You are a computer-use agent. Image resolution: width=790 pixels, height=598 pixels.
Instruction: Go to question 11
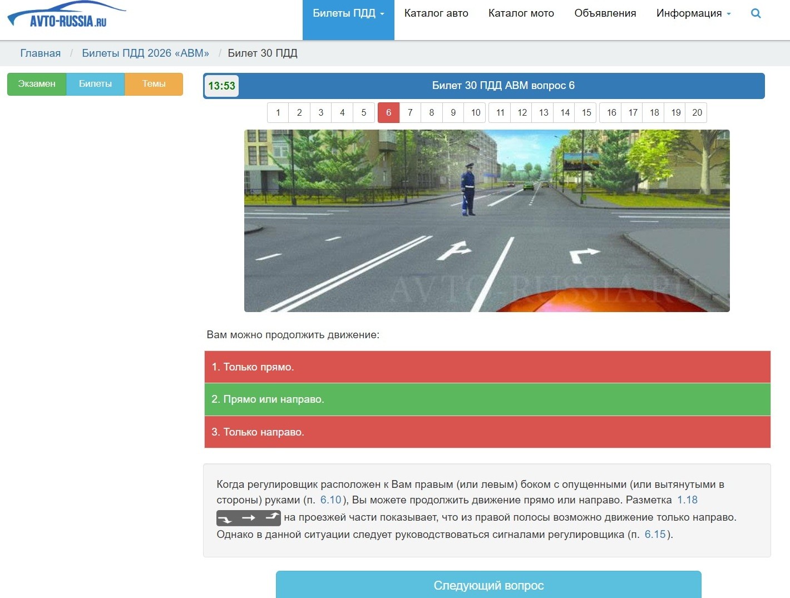(500, 112)
